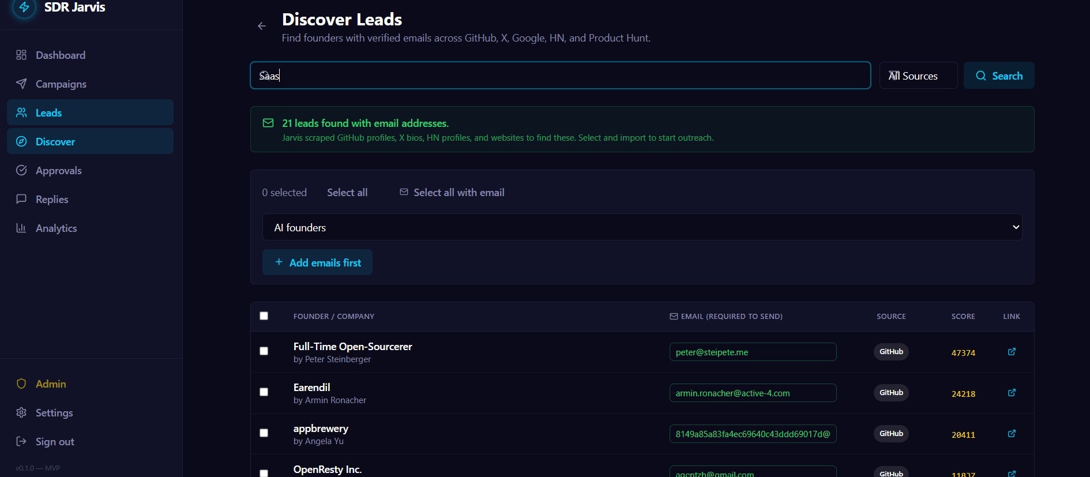Open Campaigns in the sidebar
Viewport: 1090px width, 477px height.
tap(90, 84)
